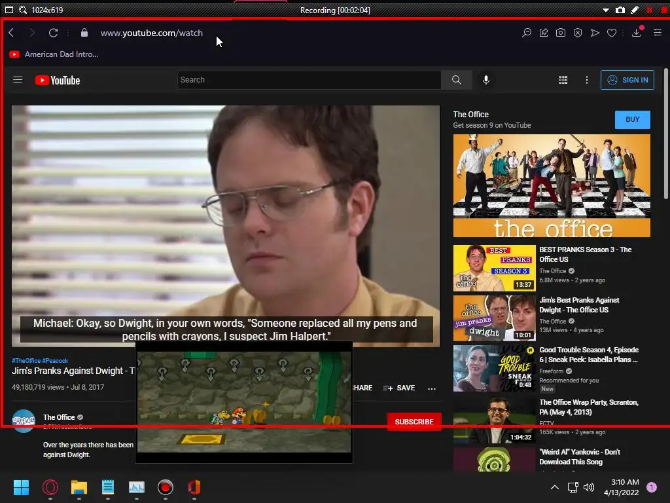The image size is (670, 503).
Task: Click the recorder screenshot camera icon
Action: pos(620,10)
